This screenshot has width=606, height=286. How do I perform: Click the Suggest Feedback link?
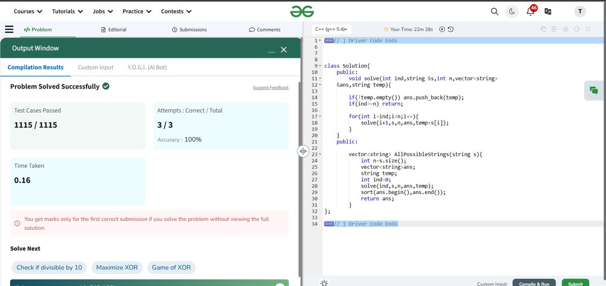(x=271, y=87)
